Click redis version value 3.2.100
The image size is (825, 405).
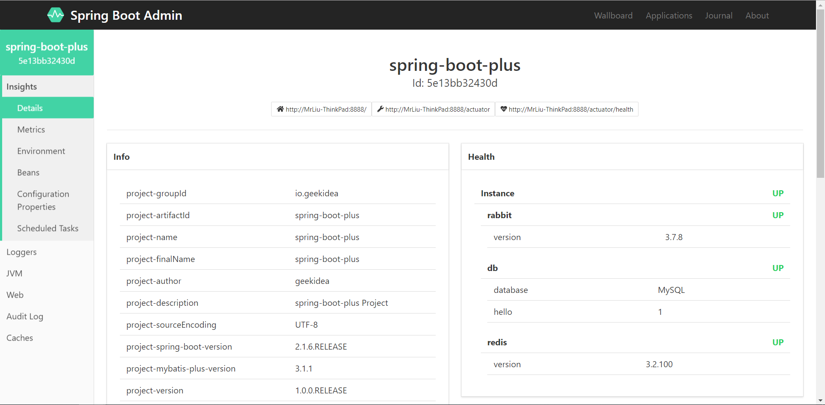(x=659, y=364)
